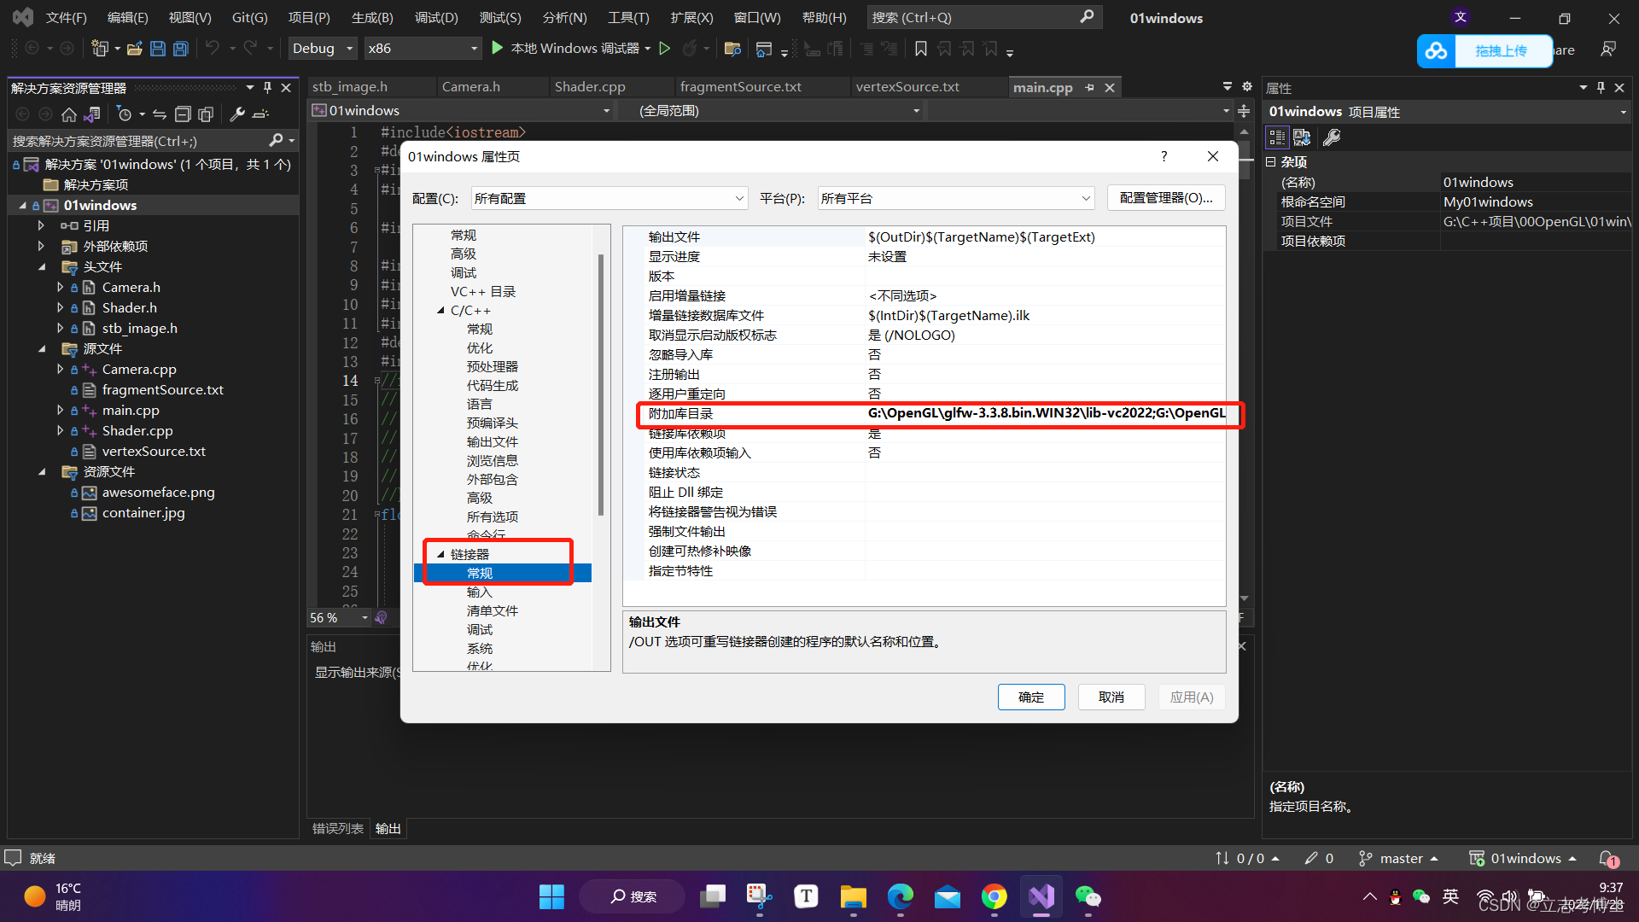Screen dimensions: 1639x922
Task: Click the bookmark icon in toolbar
Action: click(x=920, y=49)
